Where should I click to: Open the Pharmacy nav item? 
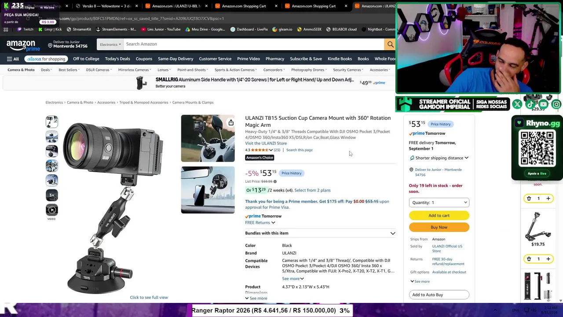pyautogui.click(x=275, y=59)
